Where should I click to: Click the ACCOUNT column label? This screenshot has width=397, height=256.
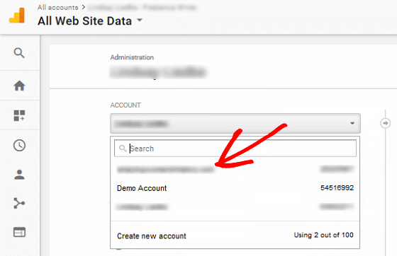click(x=125, y=105)
